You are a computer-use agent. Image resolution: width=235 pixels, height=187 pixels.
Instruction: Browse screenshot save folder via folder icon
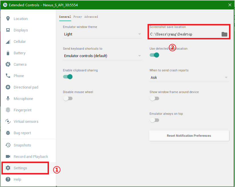click(x=224, y=34)
